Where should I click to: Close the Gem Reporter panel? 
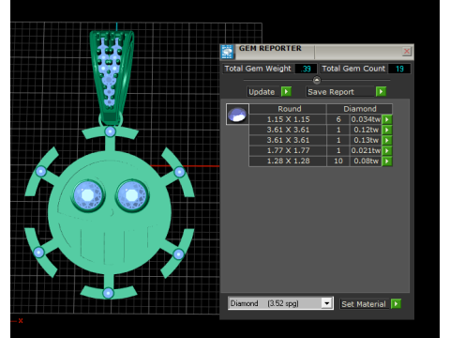click(407, 51)
